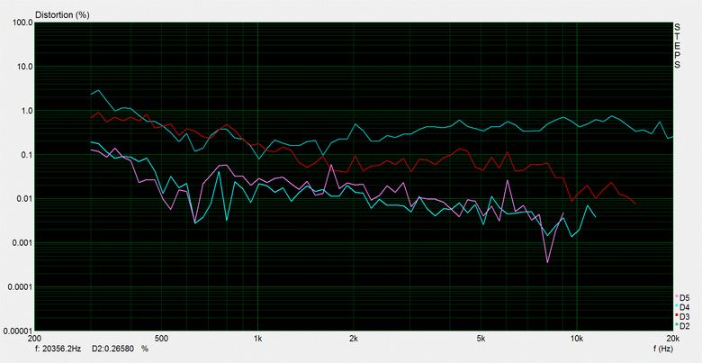This screenshot has height=363, width=702.
Task: Click the 'D2:0.26580' readout value
Action: pos(112,349)
